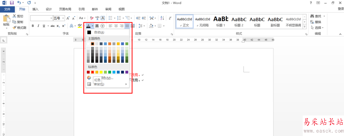Viewport: 344px width, 136px height.
Task: Click the decrease indent icon
Action: [138, 18]
